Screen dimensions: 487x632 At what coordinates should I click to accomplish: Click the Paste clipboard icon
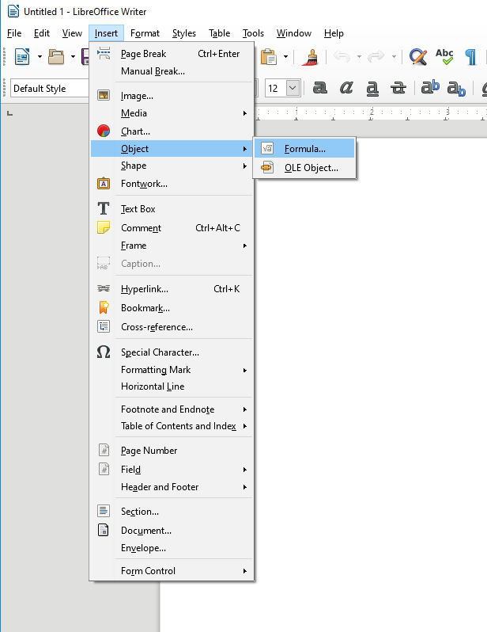[269, 56]
